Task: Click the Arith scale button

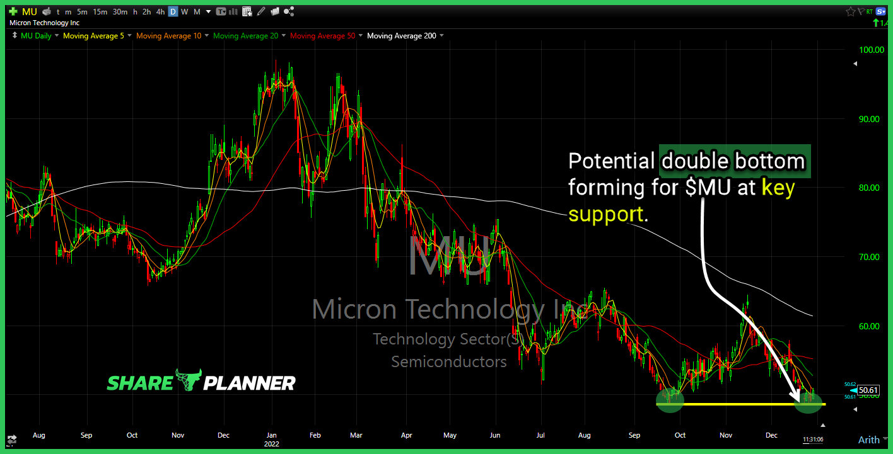Action: pyautogui.click(x=868, y=440)
